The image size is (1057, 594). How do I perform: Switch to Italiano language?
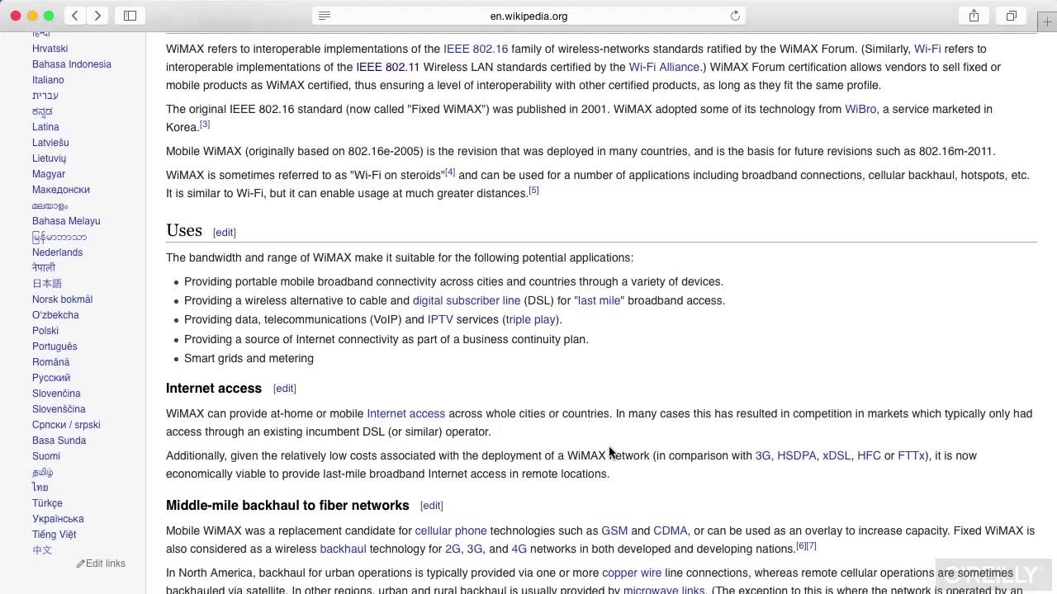pos(48,80)
